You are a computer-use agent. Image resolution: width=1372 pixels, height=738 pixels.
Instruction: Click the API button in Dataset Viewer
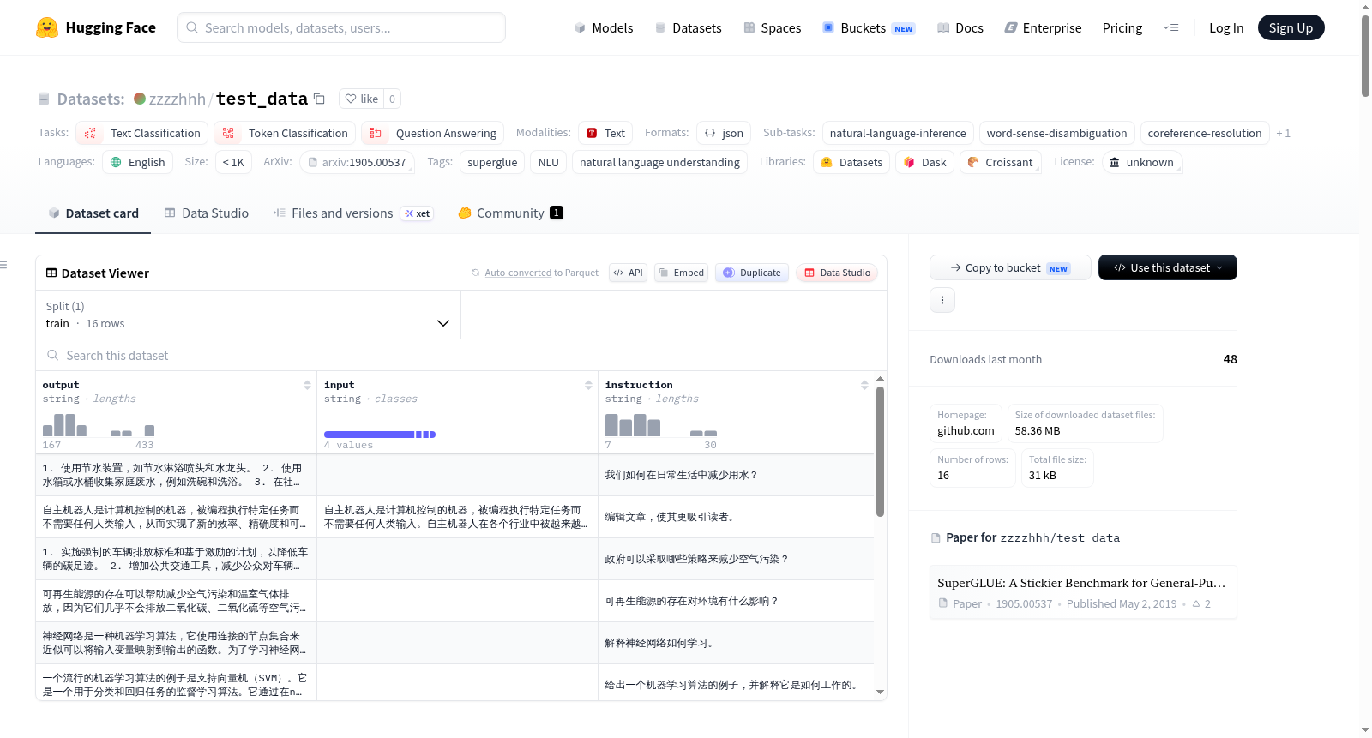coord(628,273)
